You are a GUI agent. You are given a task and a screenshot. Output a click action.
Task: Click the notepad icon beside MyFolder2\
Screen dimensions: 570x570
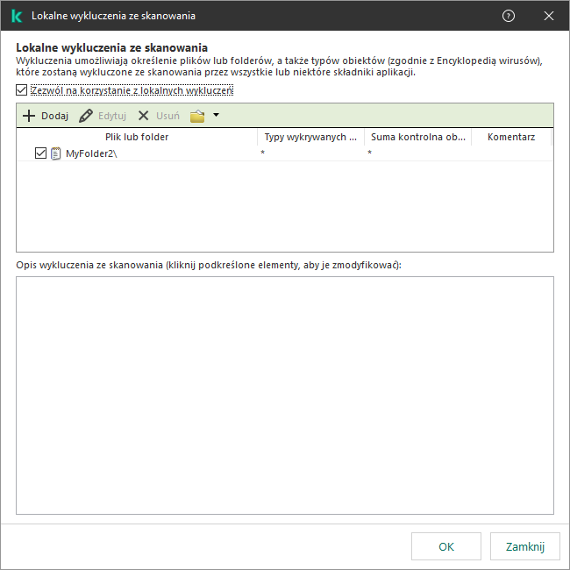55,153
